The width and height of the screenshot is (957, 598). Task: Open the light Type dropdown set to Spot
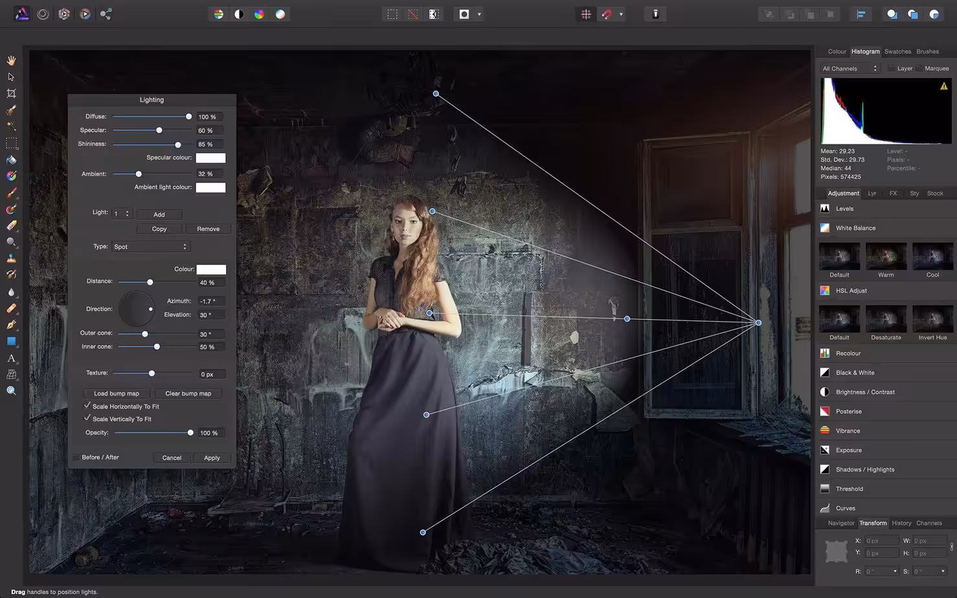pyautogui.click(x=150, y=247)
